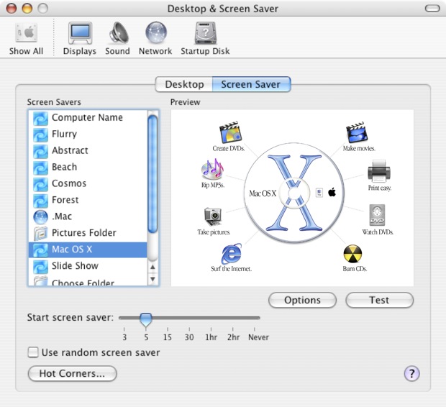This screenshot has height=407, width=446.
Task: Click the Flurry screen saver icon
Action: 40,134
